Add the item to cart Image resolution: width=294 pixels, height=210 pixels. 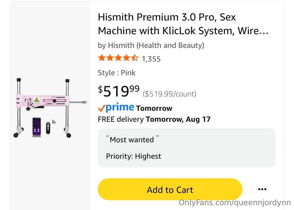[170, 189]
